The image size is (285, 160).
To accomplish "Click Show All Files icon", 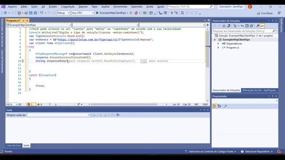I will [252, 26].
